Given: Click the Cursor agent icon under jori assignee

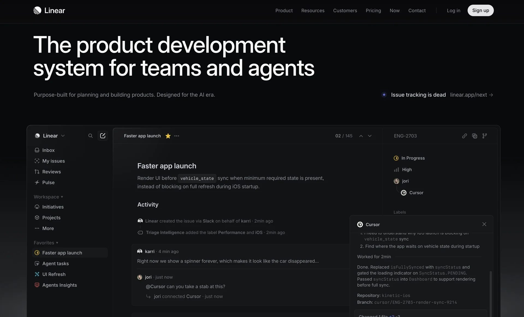Looking at the screenshot, I should click(404, 193).
